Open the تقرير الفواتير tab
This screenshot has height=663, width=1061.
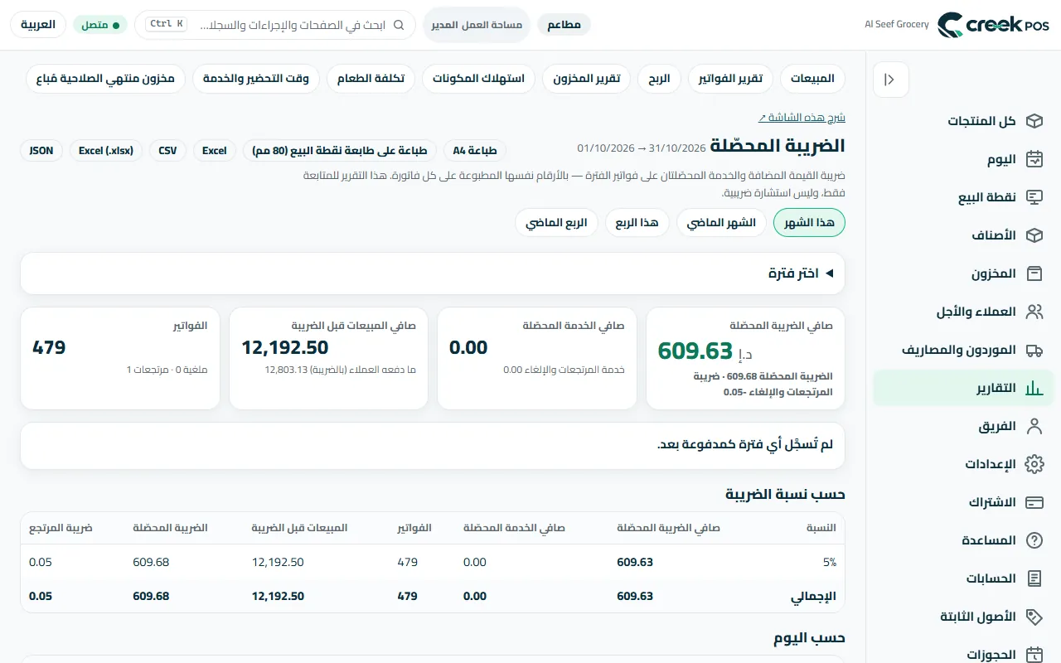[731, 79]
